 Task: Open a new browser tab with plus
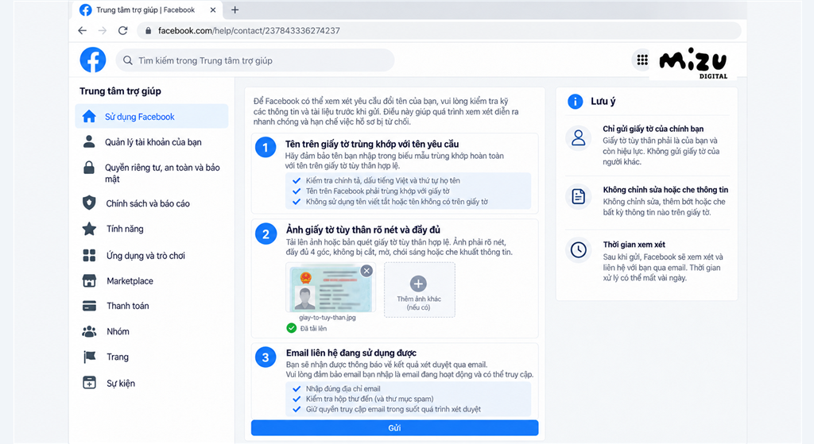(x=235, y=10)
